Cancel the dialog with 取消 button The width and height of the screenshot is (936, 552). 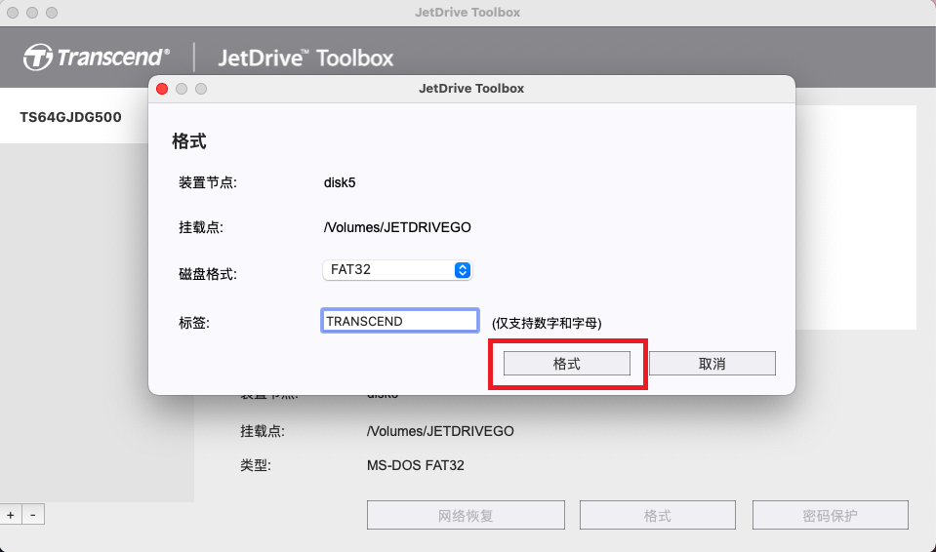pyautogui.click(x=712, y=364)
